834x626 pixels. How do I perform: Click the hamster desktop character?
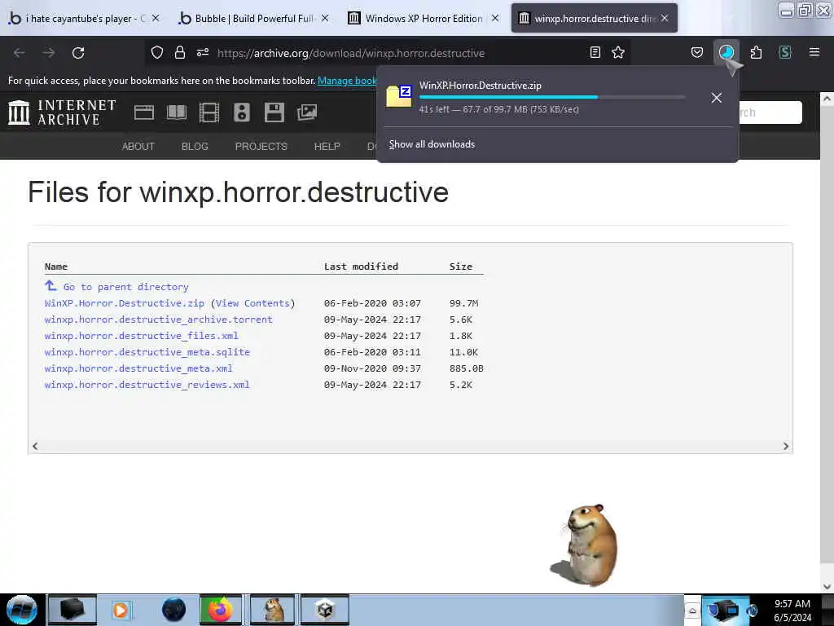[x=585, y=544]
